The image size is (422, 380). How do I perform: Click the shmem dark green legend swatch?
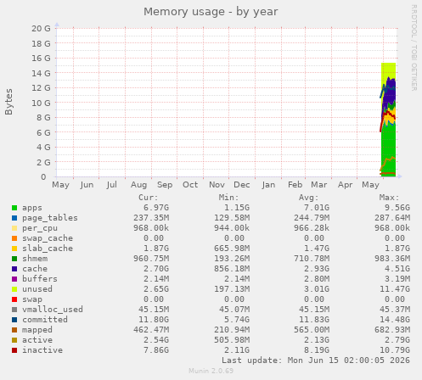(14, 259)
